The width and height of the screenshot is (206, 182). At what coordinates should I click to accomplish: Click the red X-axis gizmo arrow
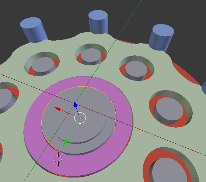(57, 109)
